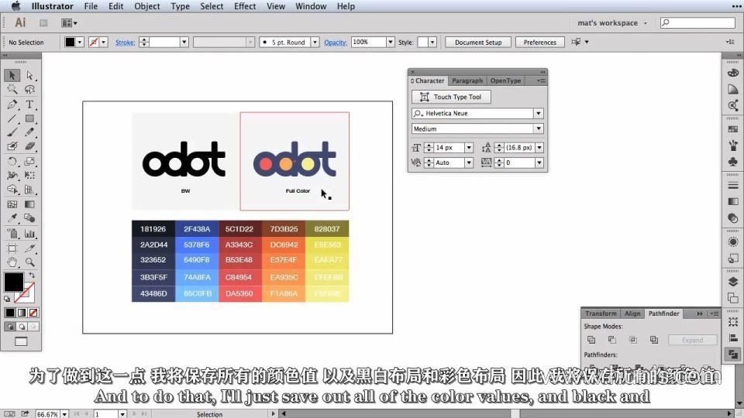The width and height of the screenshot is (744, 418).
Task: Choose the Rotate tool
Action: coord(12,162)
